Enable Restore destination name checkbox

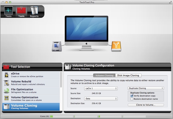(132, 99)
